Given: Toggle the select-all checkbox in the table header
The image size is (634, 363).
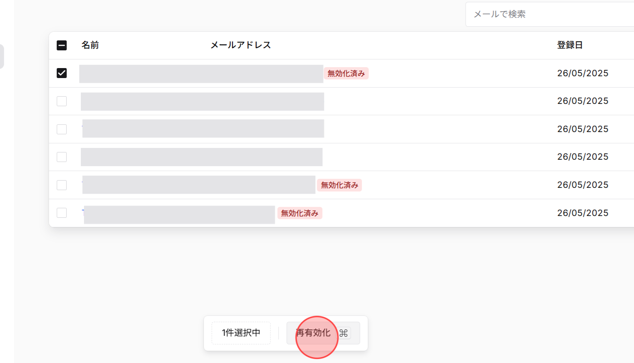Looking at the screenshot, I should pos(61,45).
